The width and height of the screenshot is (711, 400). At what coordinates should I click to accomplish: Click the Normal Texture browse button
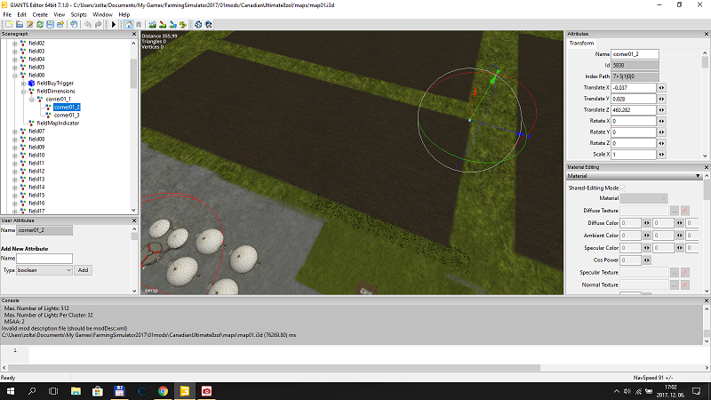tap(675, 284)
